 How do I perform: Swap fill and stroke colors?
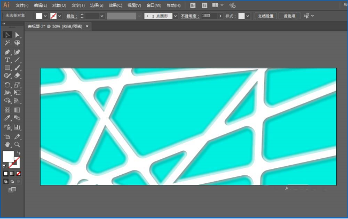(x=19, y=153)
